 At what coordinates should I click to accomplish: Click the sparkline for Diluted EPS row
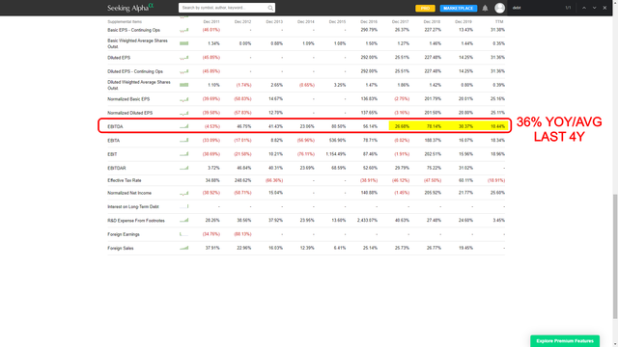click(184, 58)
